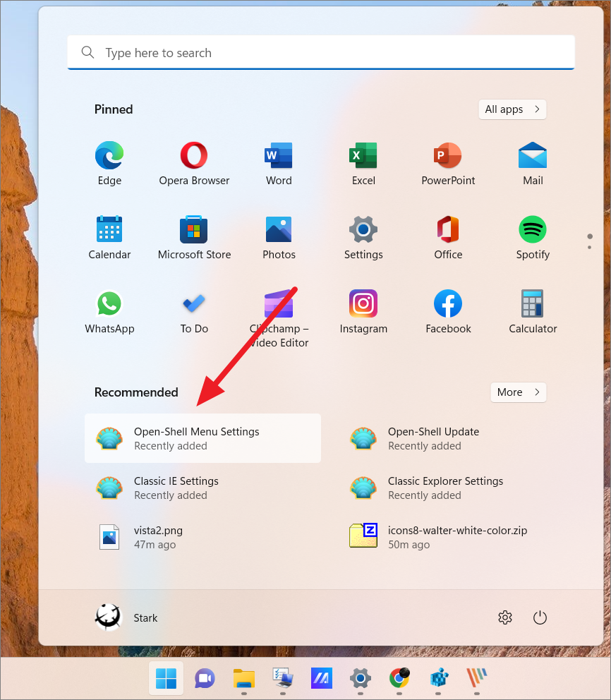Launch the Opera Browser app
The height and width of the screenshot is (700, 611).
pyautogui.click(x=194, y=162)
